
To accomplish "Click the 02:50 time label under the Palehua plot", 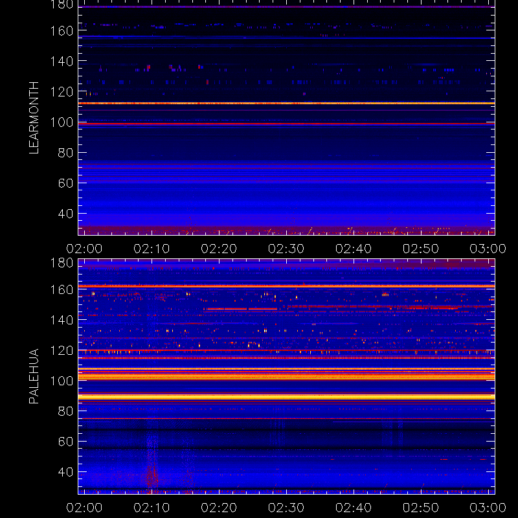I will click(x=421, y=508).
